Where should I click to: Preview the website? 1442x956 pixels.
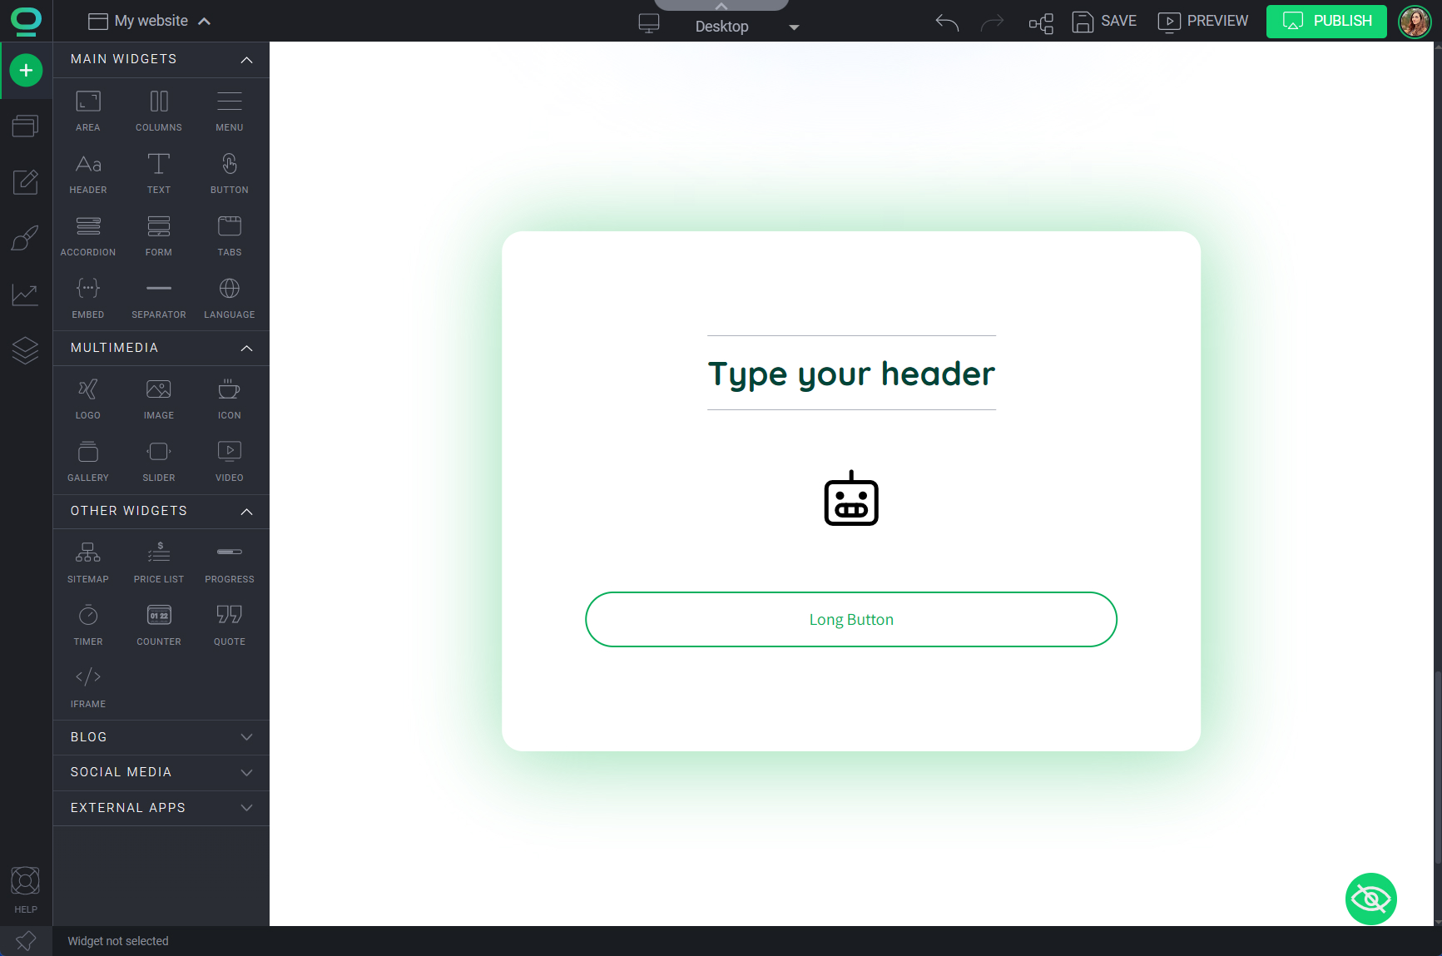[x=1203, y=22]
